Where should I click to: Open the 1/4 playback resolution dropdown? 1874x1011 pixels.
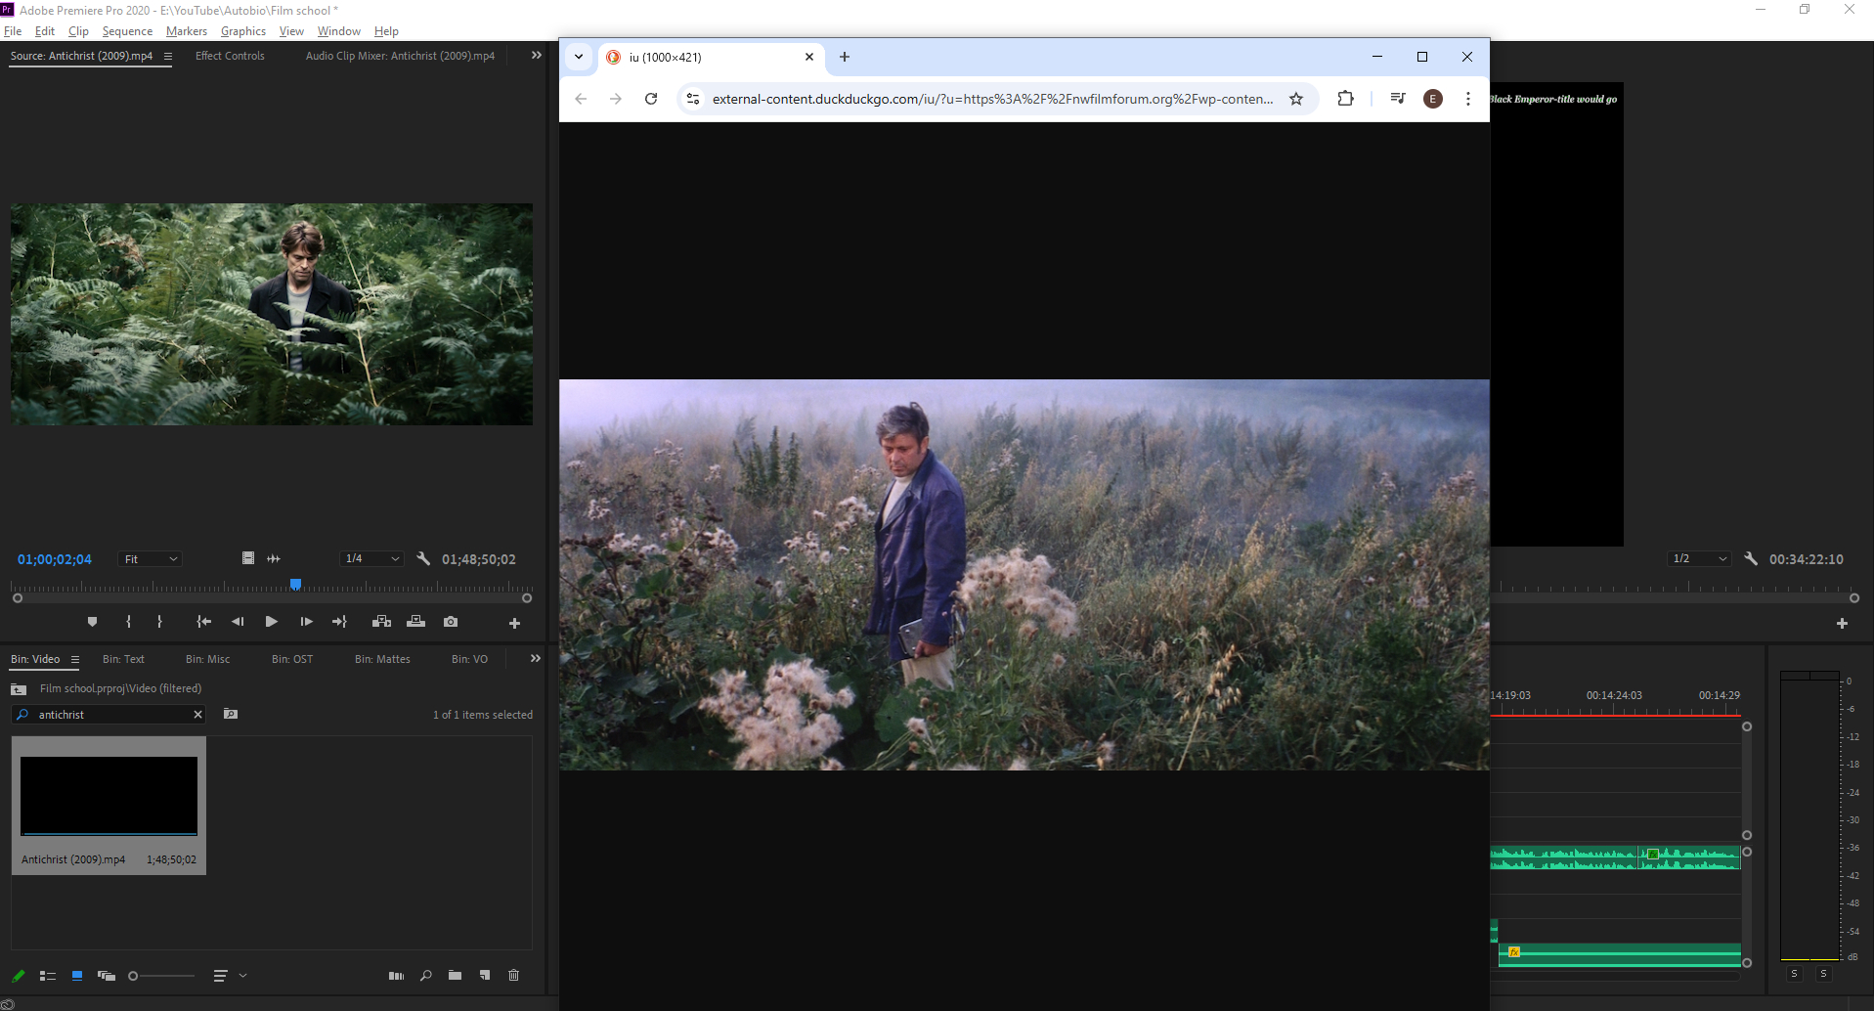[372, 559]
